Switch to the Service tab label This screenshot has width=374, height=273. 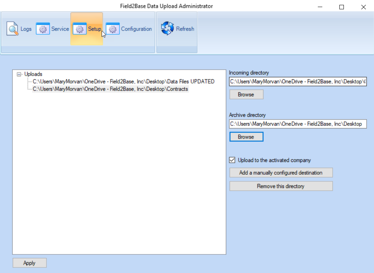pyautogui.click(x=60, y=29)
